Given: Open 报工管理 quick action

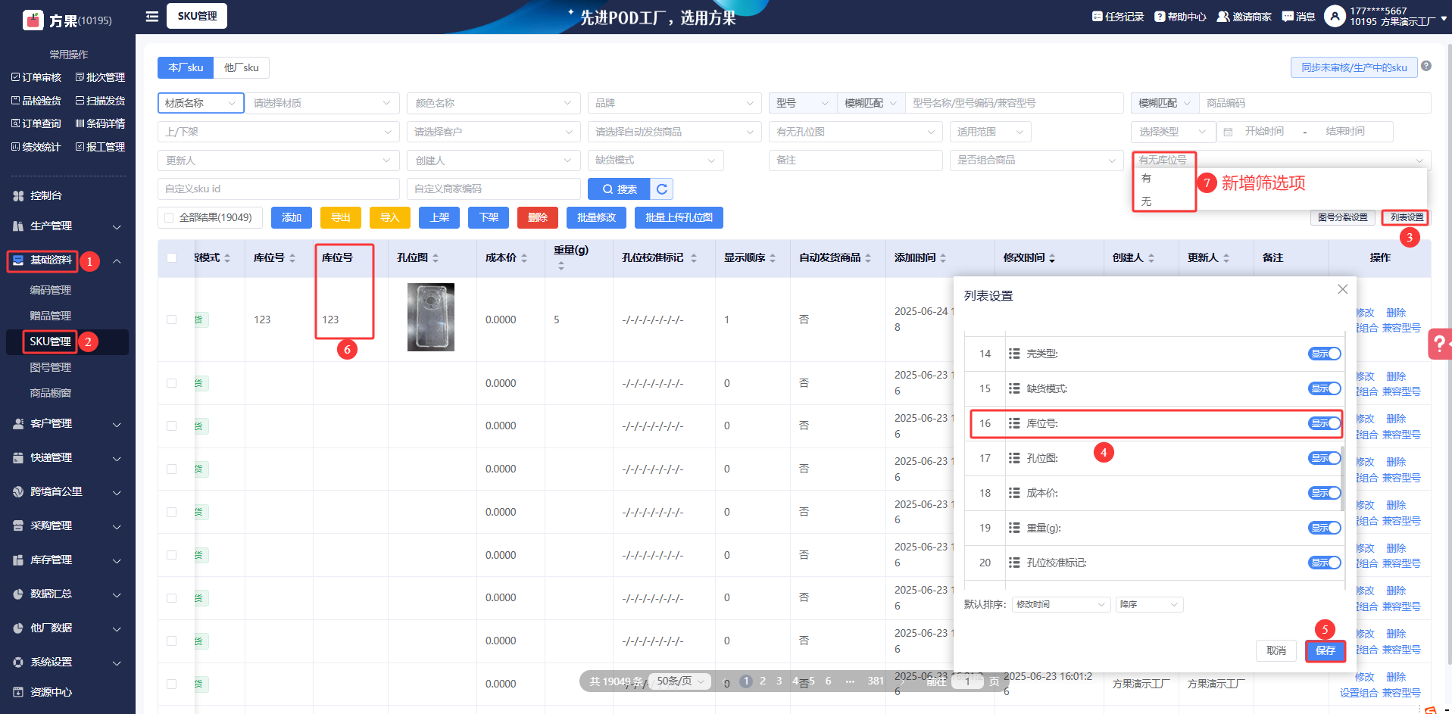Looking at the screenshot, I should [x=100, y=147].
